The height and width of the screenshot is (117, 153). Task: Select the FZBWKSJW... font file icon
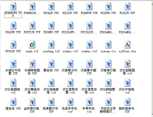point(32,6)
